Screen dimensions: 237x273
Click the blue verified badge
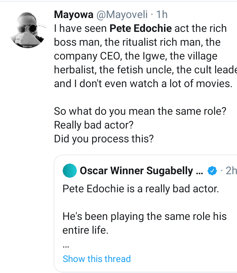pos(212,171)
